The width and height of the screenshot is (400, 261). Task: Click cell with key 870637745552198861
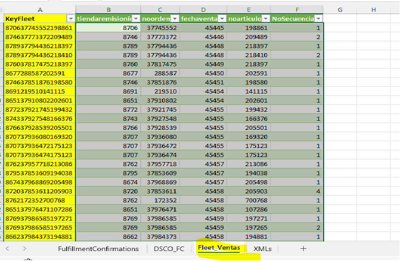(40, 28)
